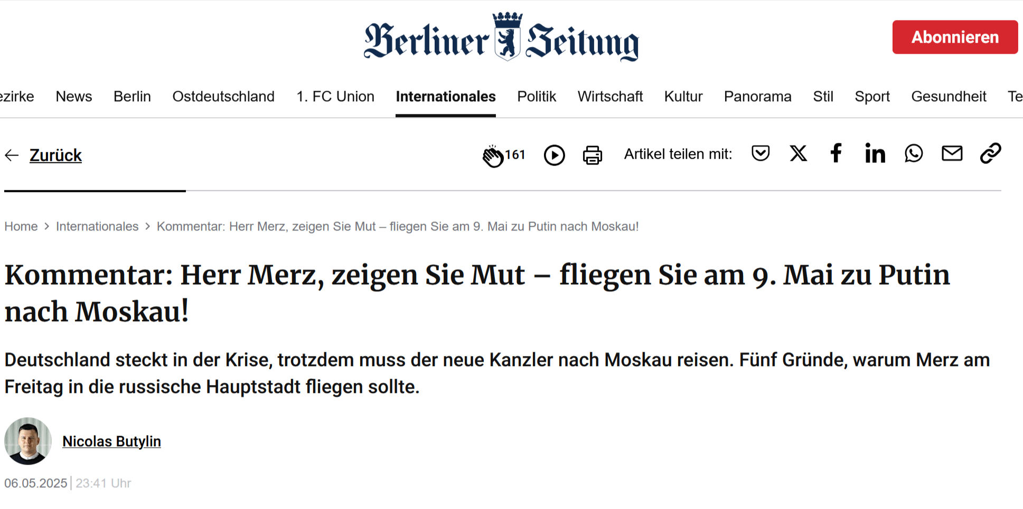This screenshot has width=1023, height=509.
Task: Save article to Pocket
Action: 761,153
